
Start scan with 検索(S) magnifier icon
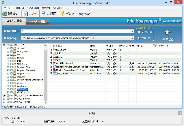coord(168,33)
